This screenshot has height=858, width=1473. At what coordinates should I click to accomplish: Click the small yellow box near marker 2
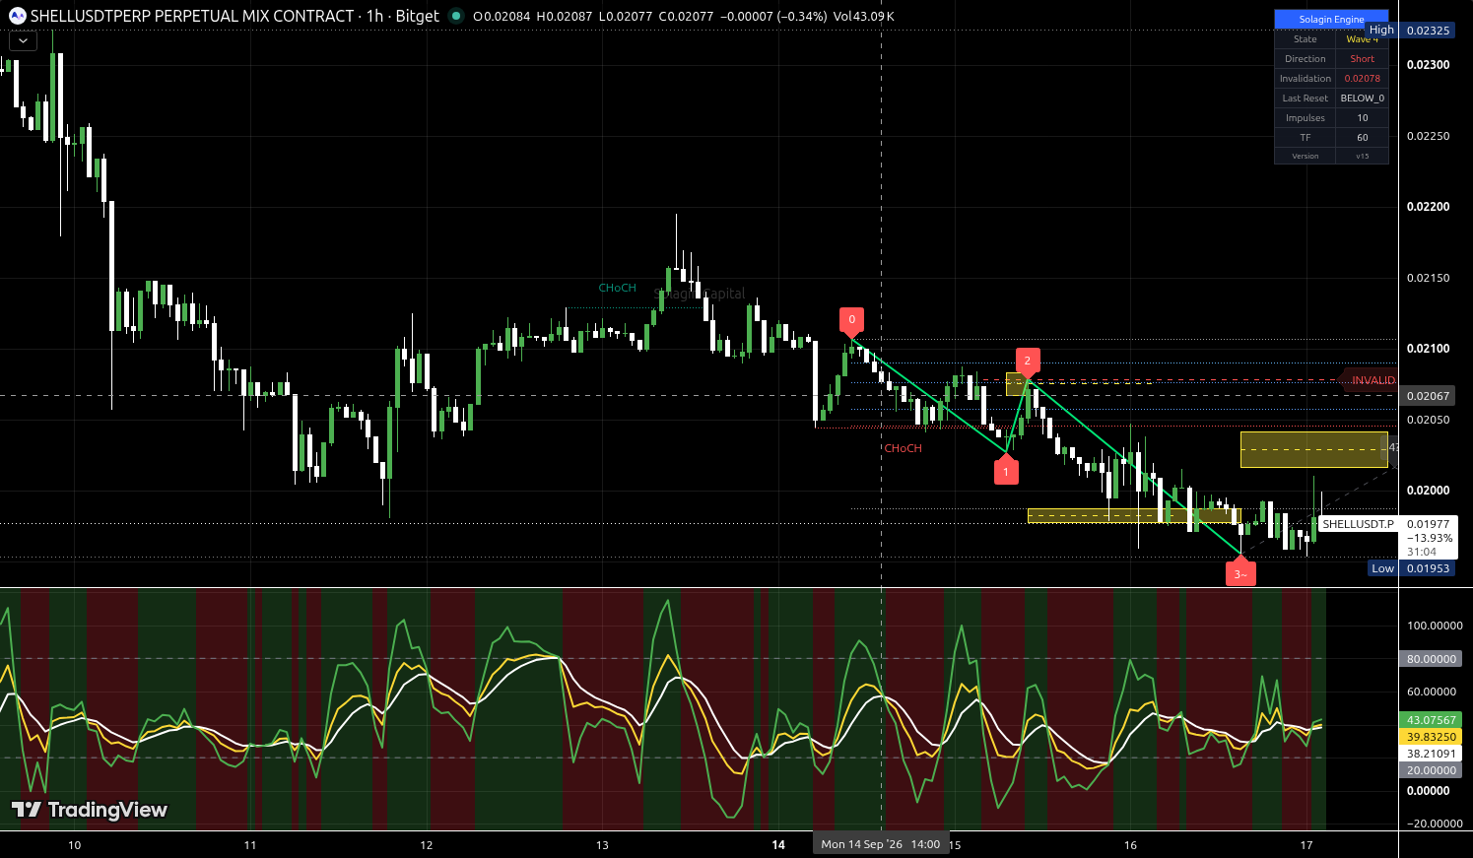[1016, 383]
